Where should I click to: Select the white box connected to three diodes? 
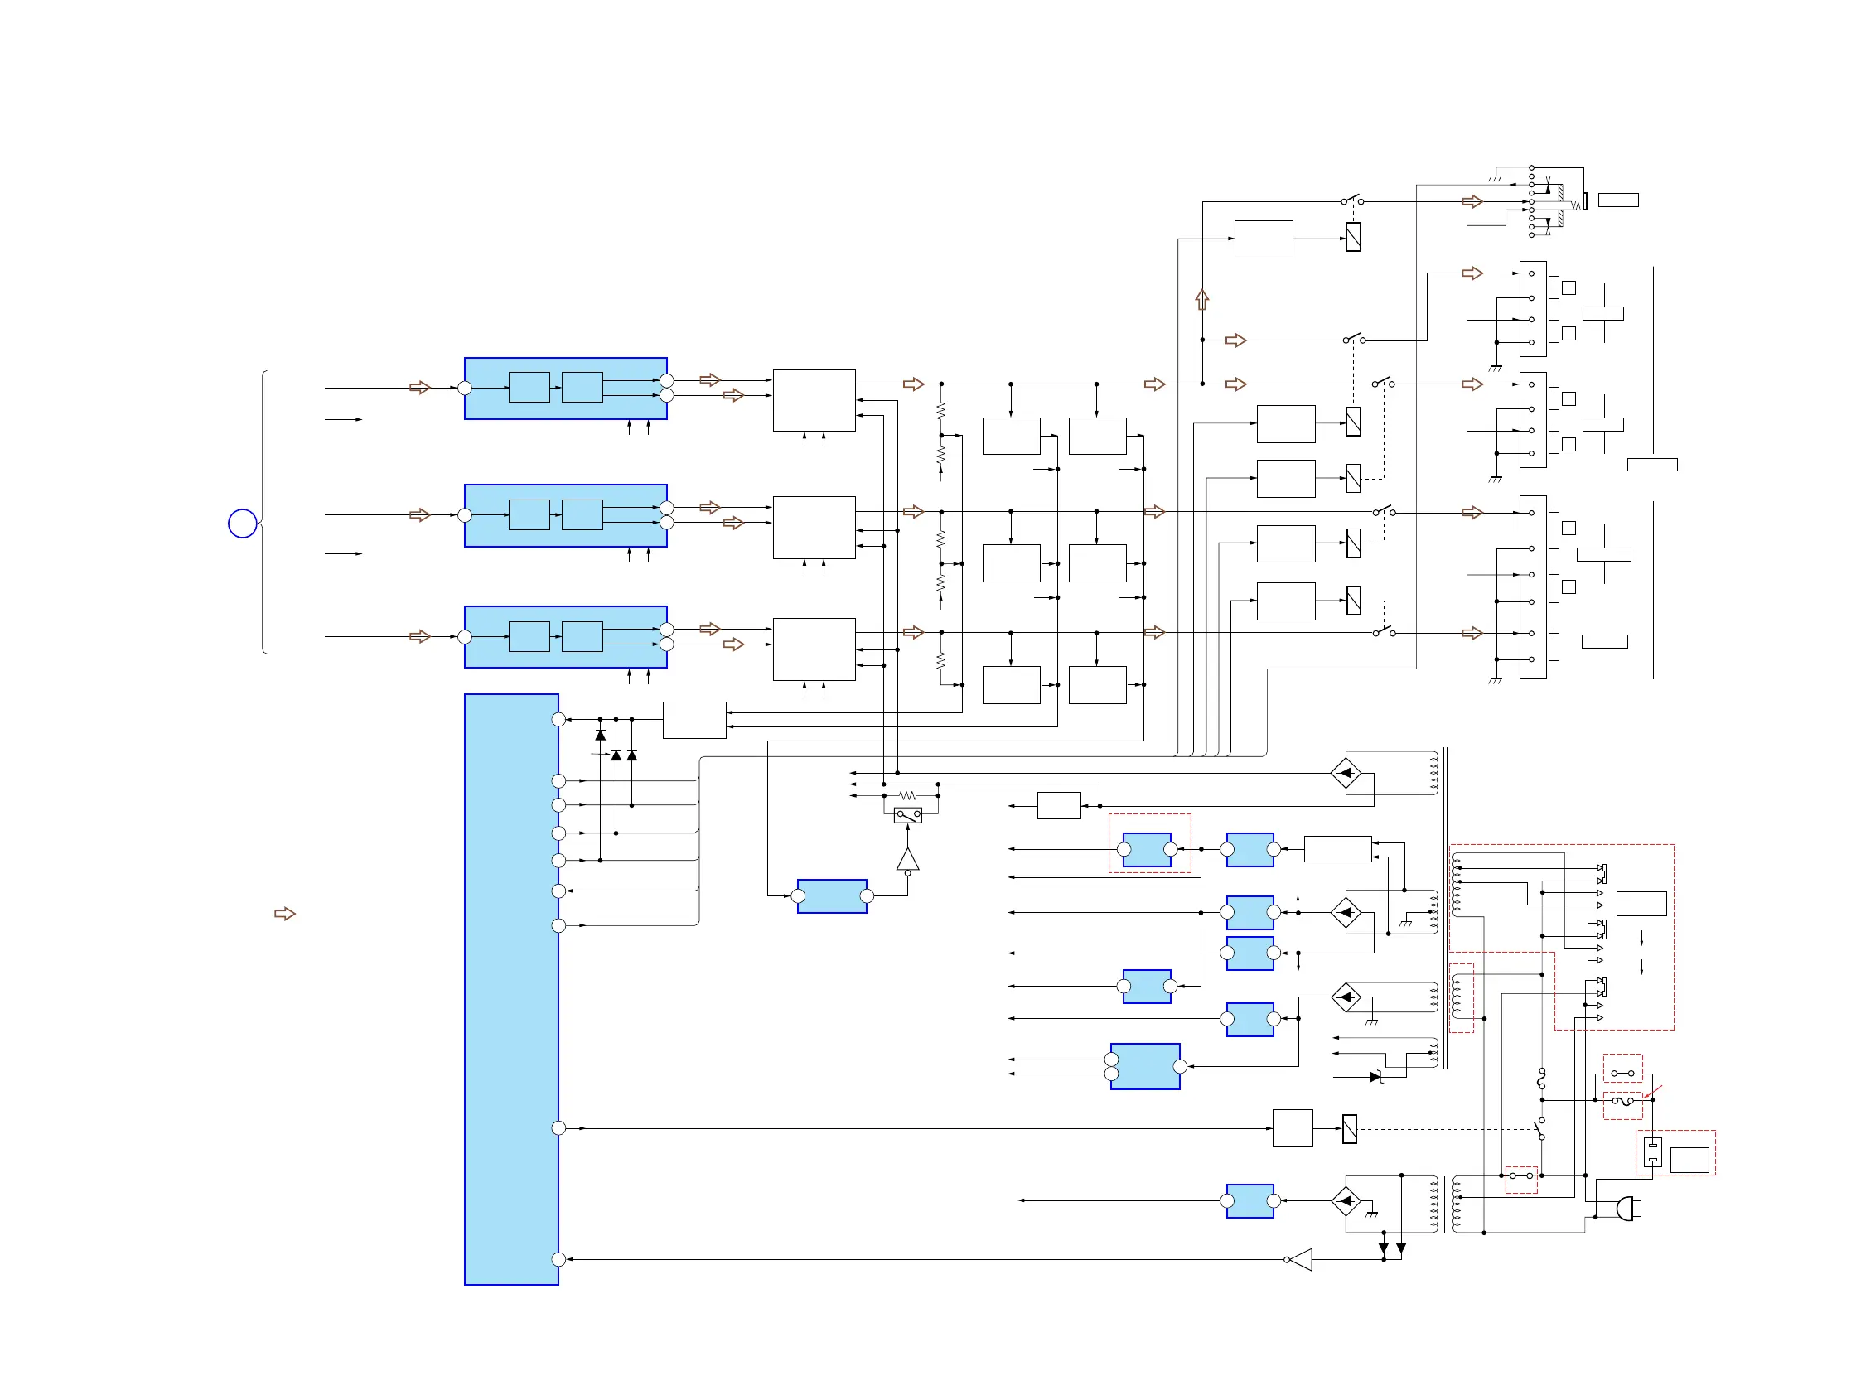point(694,720)
